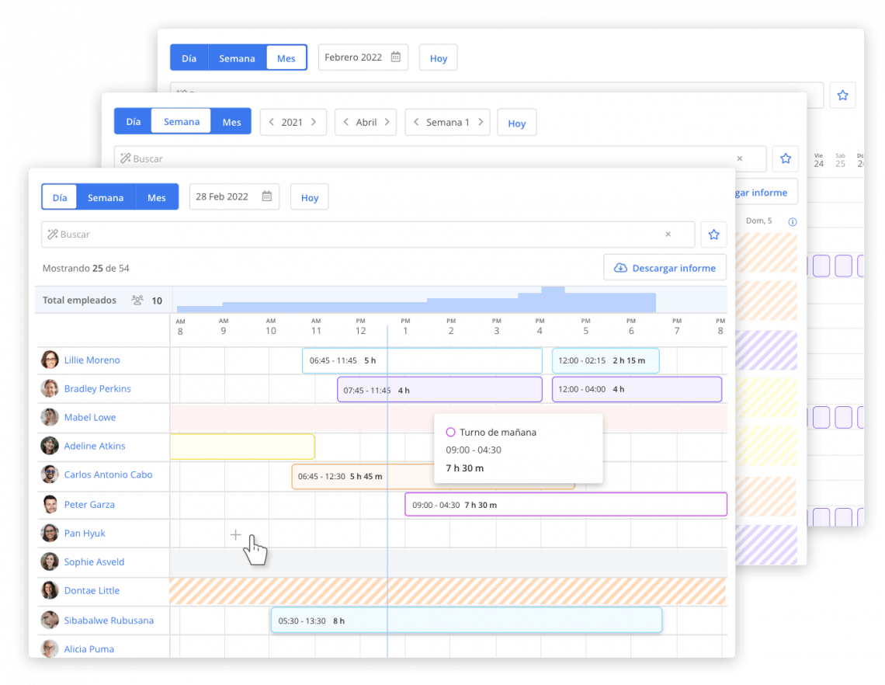885x685 pixels.
Task: Click Peter Garza's 09:00 - 04:30 shift bar
Action: coord(565,505)
